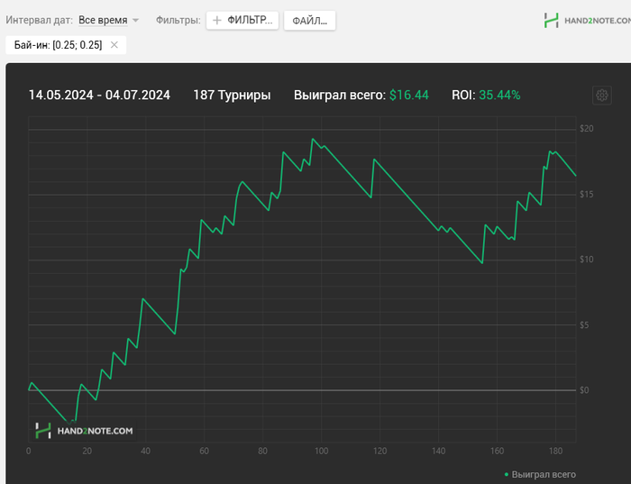631x484 pixels.
Task: Click the plus icon on ФИЛЬТР button
Action: [217, 20]
